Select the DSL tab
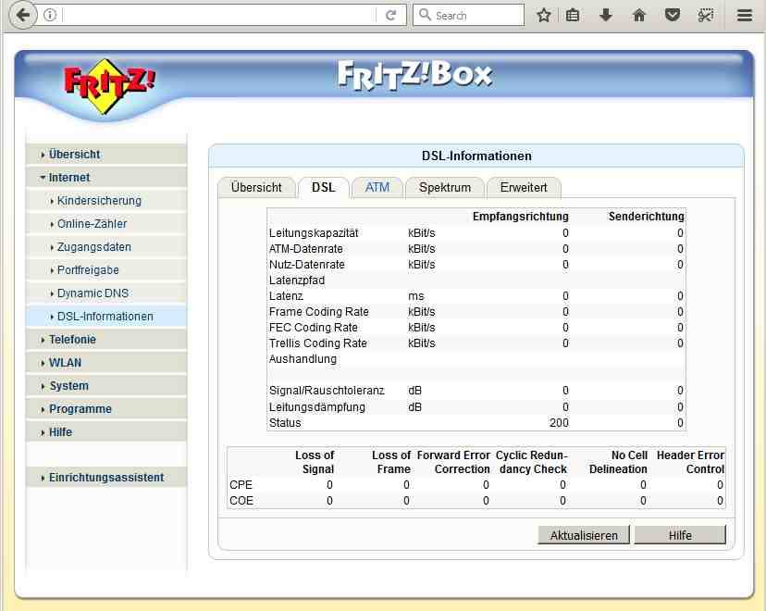The image size is (766, 611). coord(324,188)
